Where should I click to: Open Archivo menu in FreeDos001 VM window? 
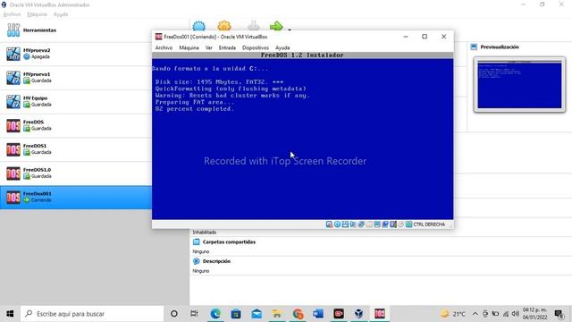(164, 47)
